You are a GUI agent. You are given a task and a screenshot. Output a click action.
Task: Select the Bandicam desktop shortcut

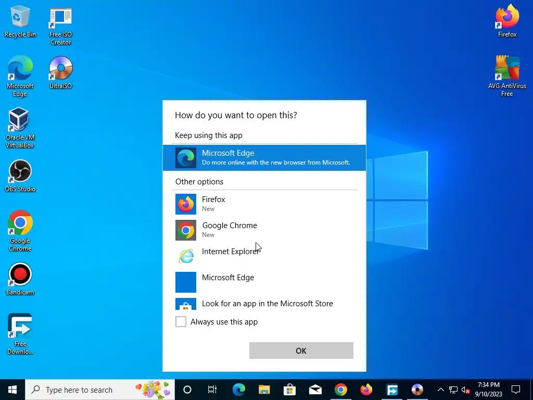point(20,279)
